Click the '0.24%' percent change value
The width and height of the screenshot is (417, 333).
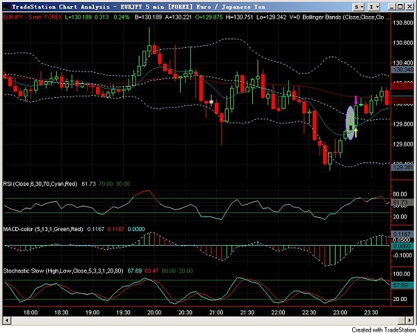121,17
